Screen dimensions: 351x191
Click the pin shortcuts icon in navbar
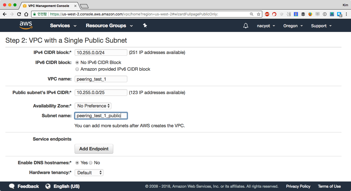point(145,25)
